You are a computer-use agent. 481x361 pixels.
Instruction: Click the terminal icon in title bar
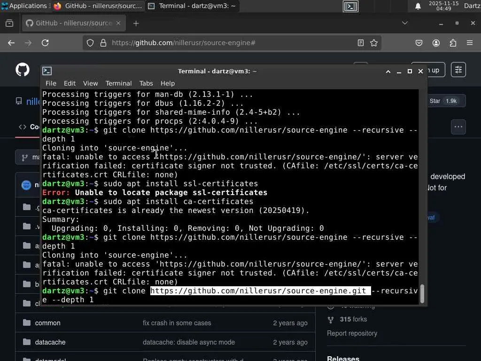tap(47, 71)
